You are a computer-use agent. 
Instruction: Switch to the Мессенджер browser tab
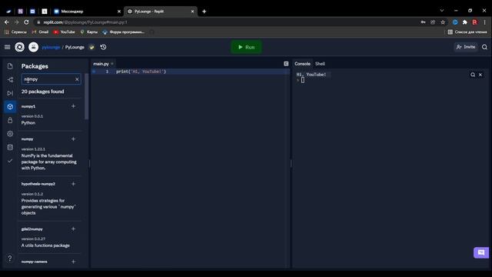(87, 12)
